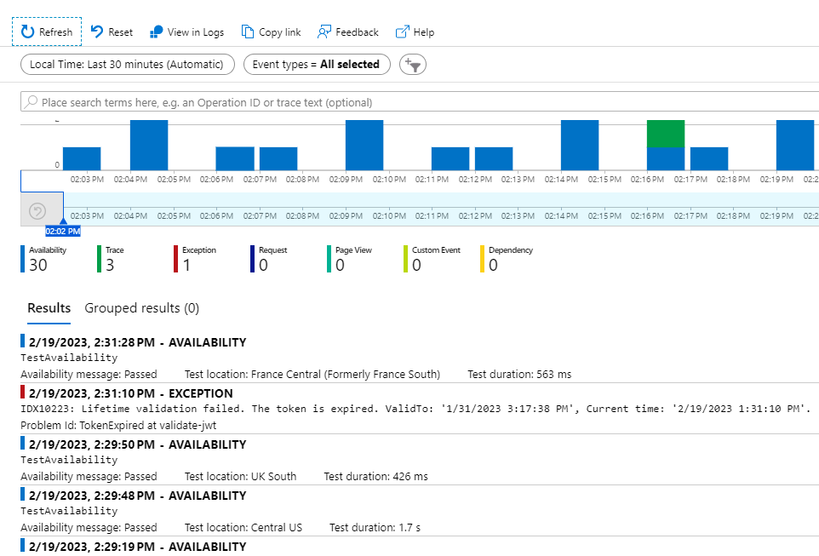819x556 pixels.
Task: Toggle the Trace event count
Action: (x=112, y=259)
